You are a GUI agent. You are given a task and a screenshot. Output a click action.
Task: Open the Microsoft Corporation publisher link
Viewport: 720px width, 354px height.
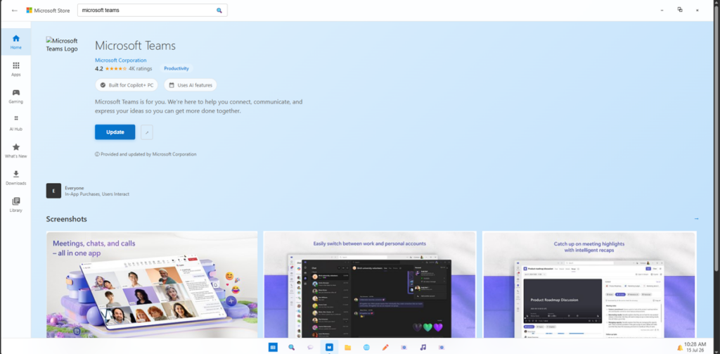(121, 61)
